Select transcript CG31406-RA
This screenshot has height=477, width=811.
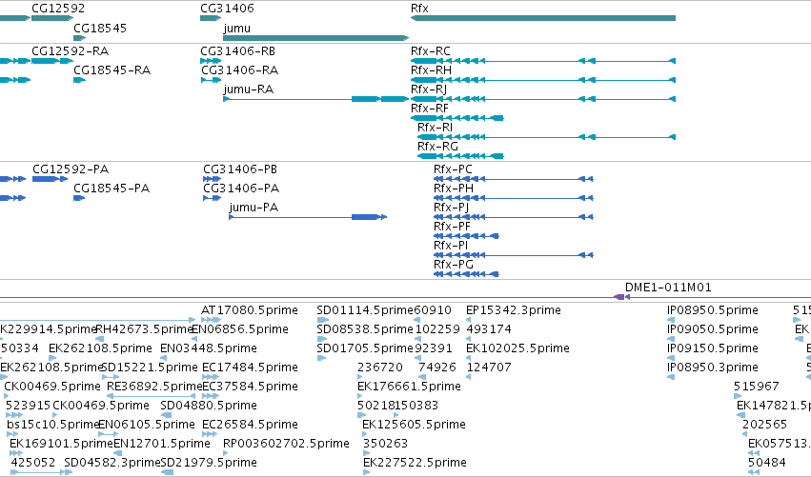[x=239, y=70]
